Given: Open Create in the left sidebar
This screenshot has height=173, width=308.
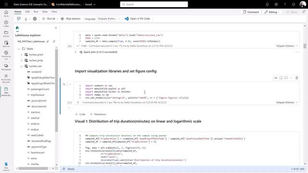Looking at the screenshot, I should click(6, 24).
